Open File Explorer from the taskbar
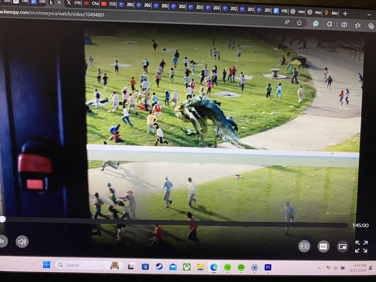The image size is (376, 282). pos(200,267)
